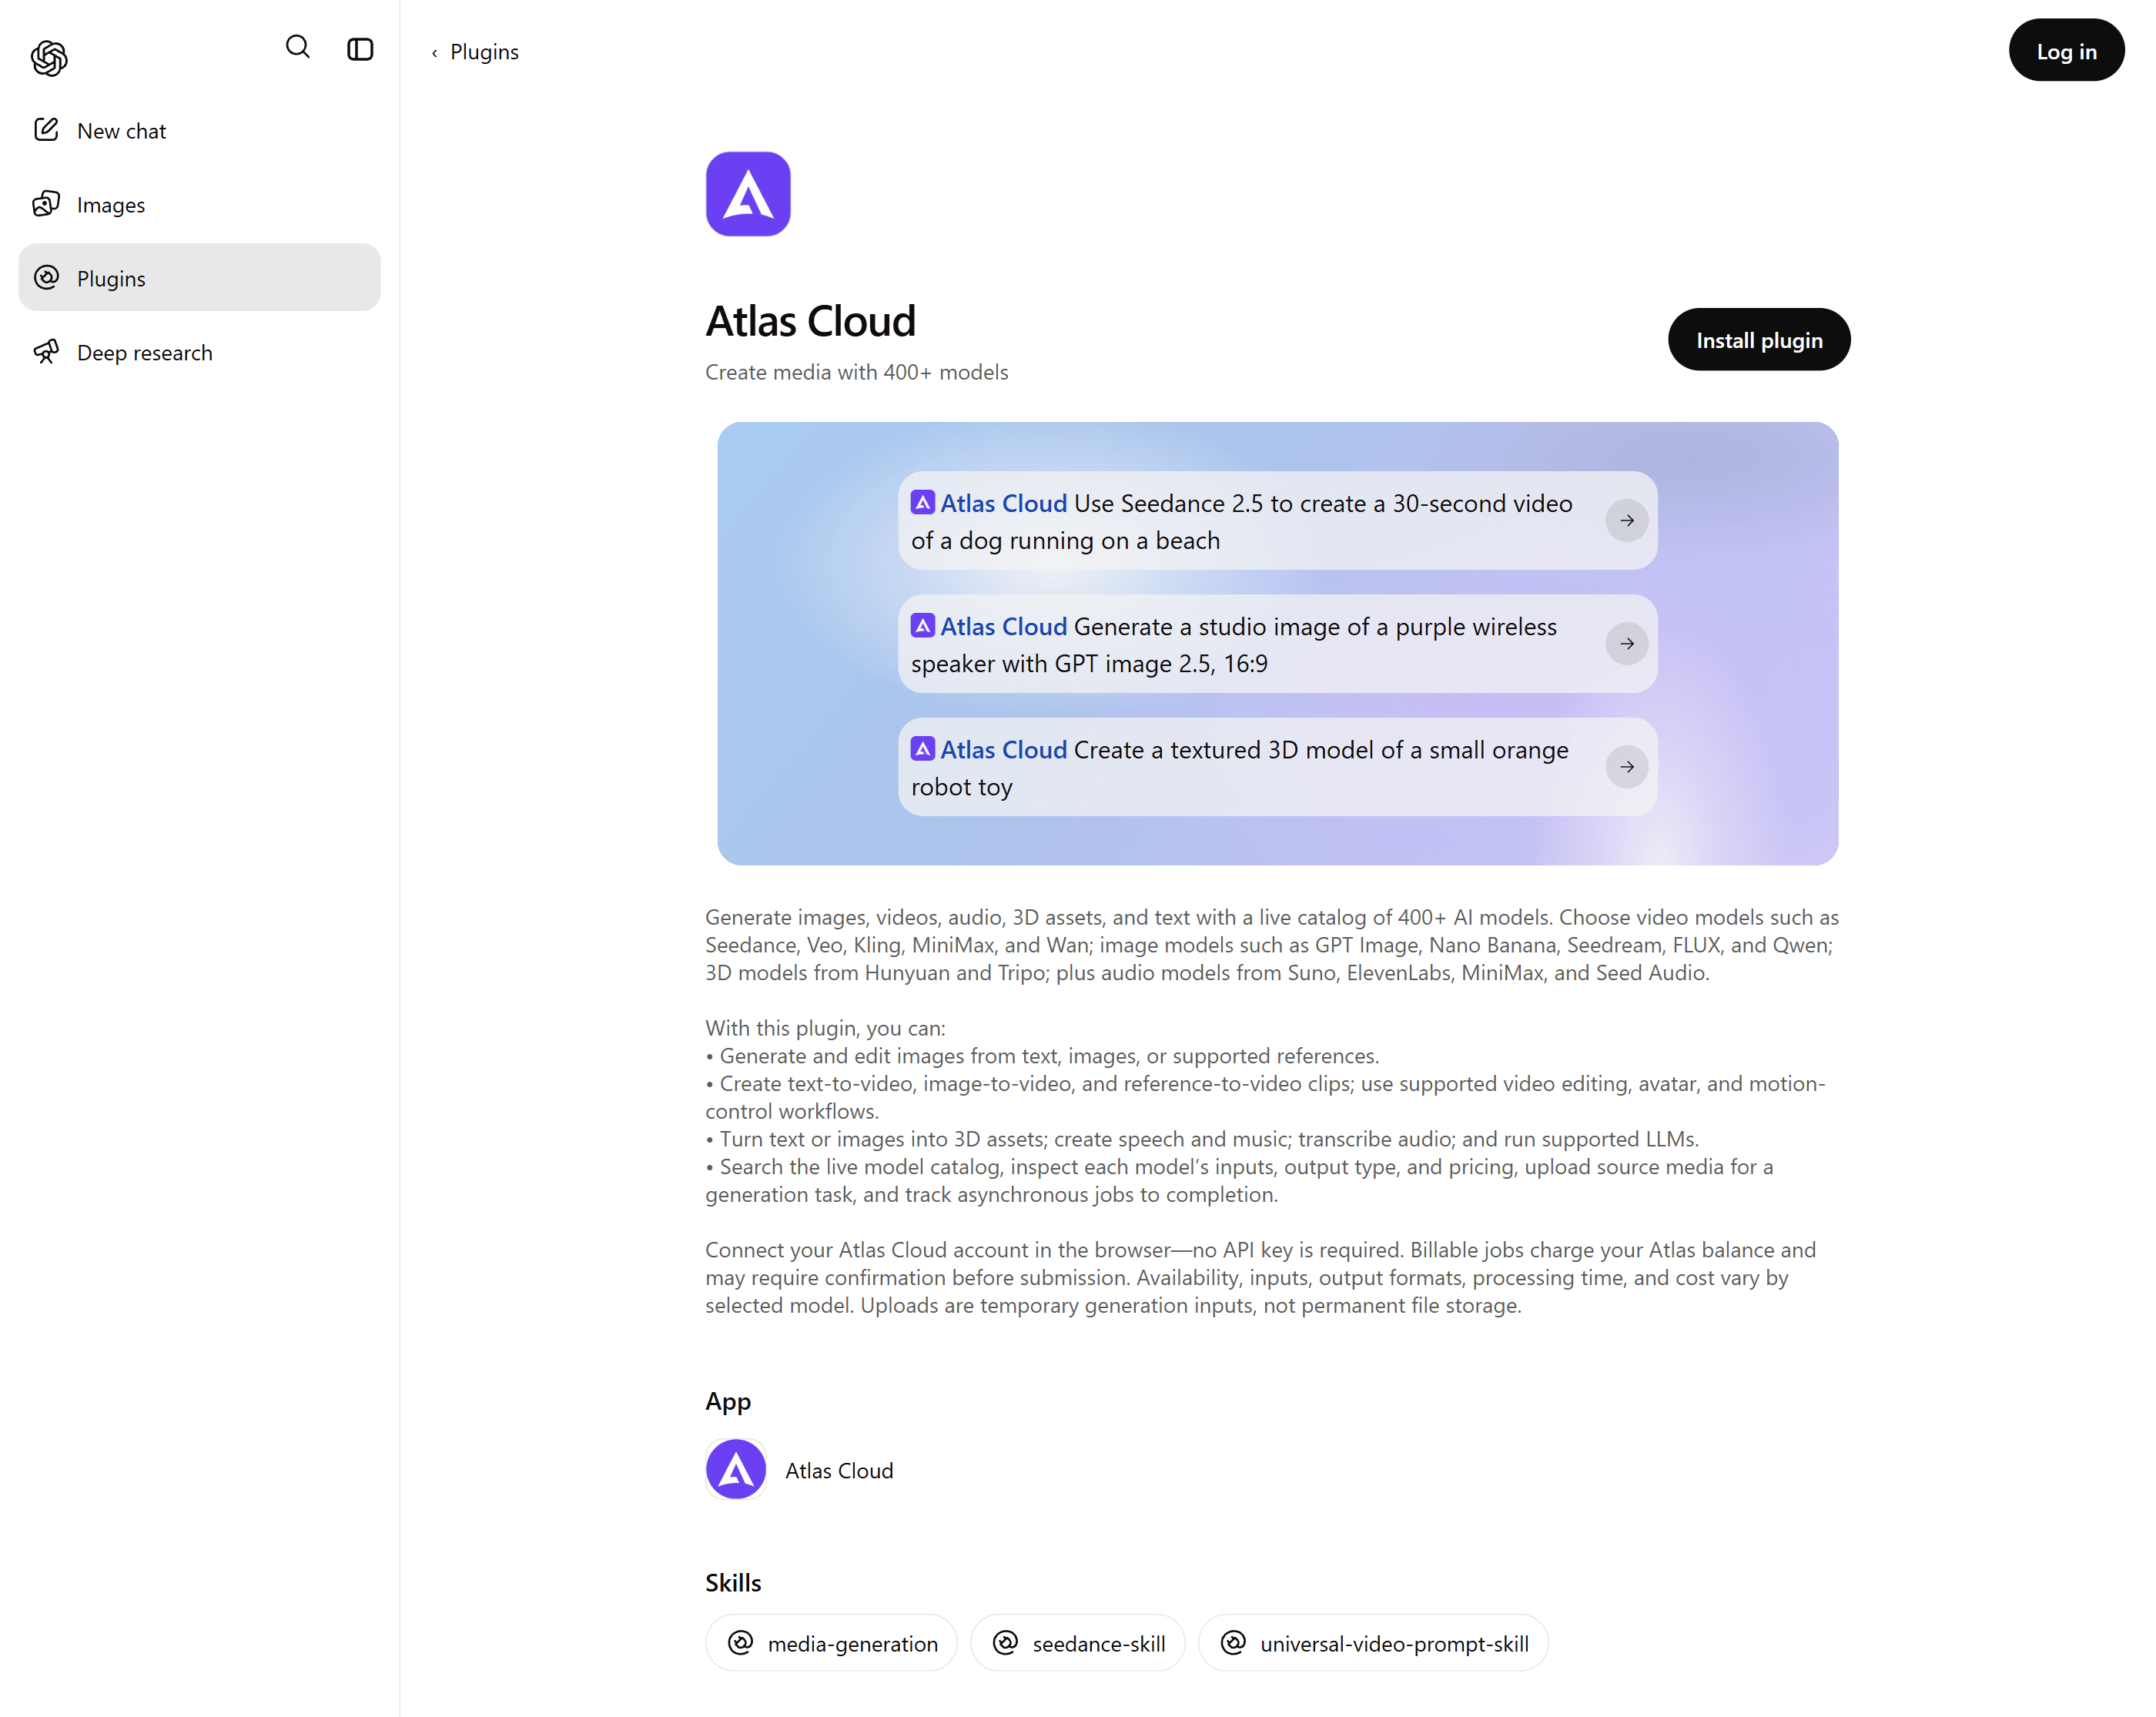Click the Skills section heading
This screenshot has height=1717, width=2156.
(x=733, y=1582)
